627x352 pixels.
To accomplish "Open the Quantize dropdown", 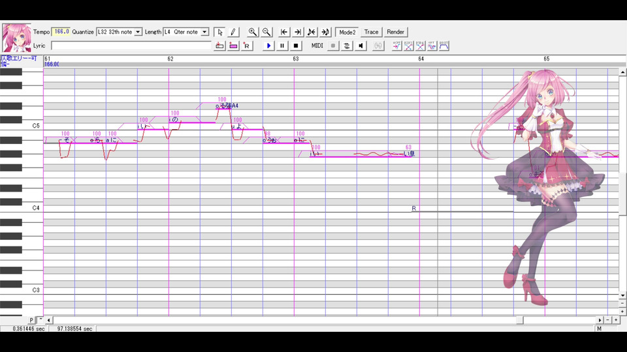I will 138,32.
